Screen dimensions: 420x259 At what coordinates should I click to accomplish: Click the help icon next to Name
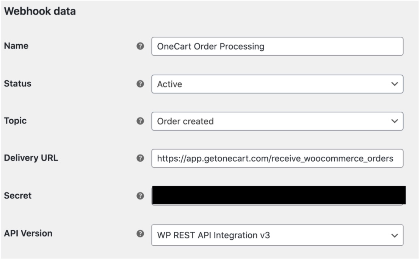(x=140, y=46)
